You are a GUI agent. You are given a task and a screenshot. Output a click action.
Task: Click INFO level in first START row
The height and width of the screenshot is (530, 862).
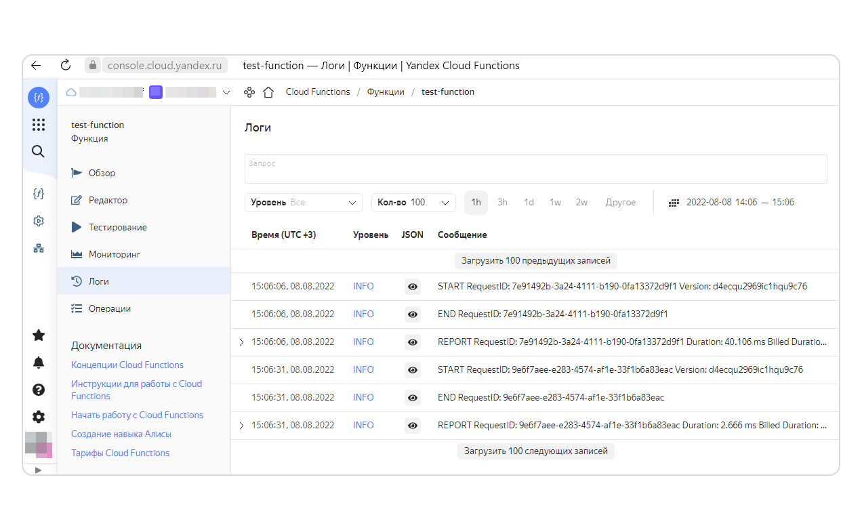[363, 287]
